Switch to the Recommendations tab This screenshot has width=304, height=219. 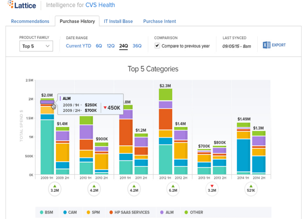point(30,21)
